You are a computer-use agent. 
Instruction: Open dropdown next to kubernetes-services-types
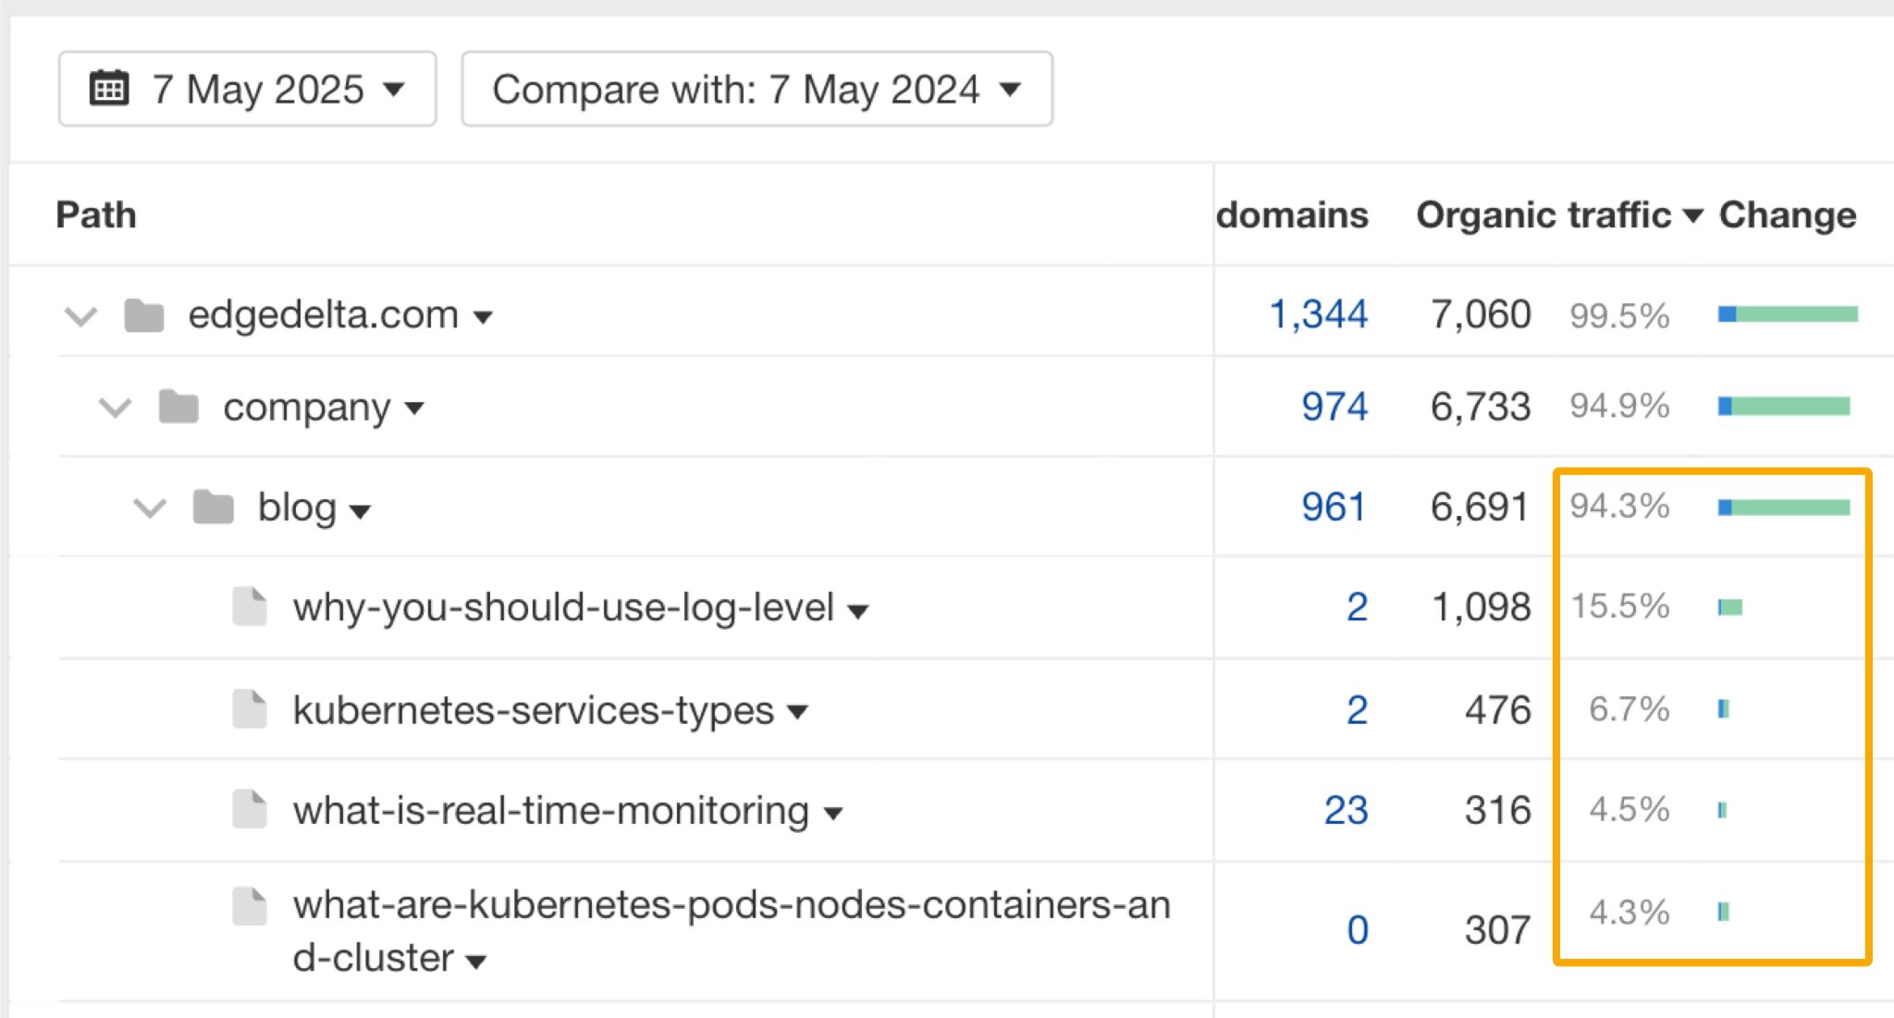[x=797, y=712]
